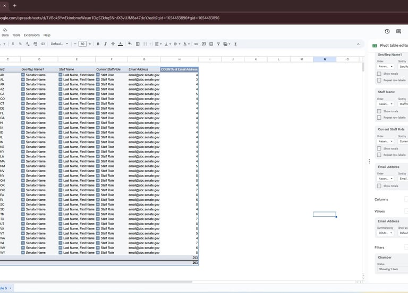The width and height of the screenshot is (408, 293).
Task: Open the Functions sigma menu
Action: click(x=235, y=44)
